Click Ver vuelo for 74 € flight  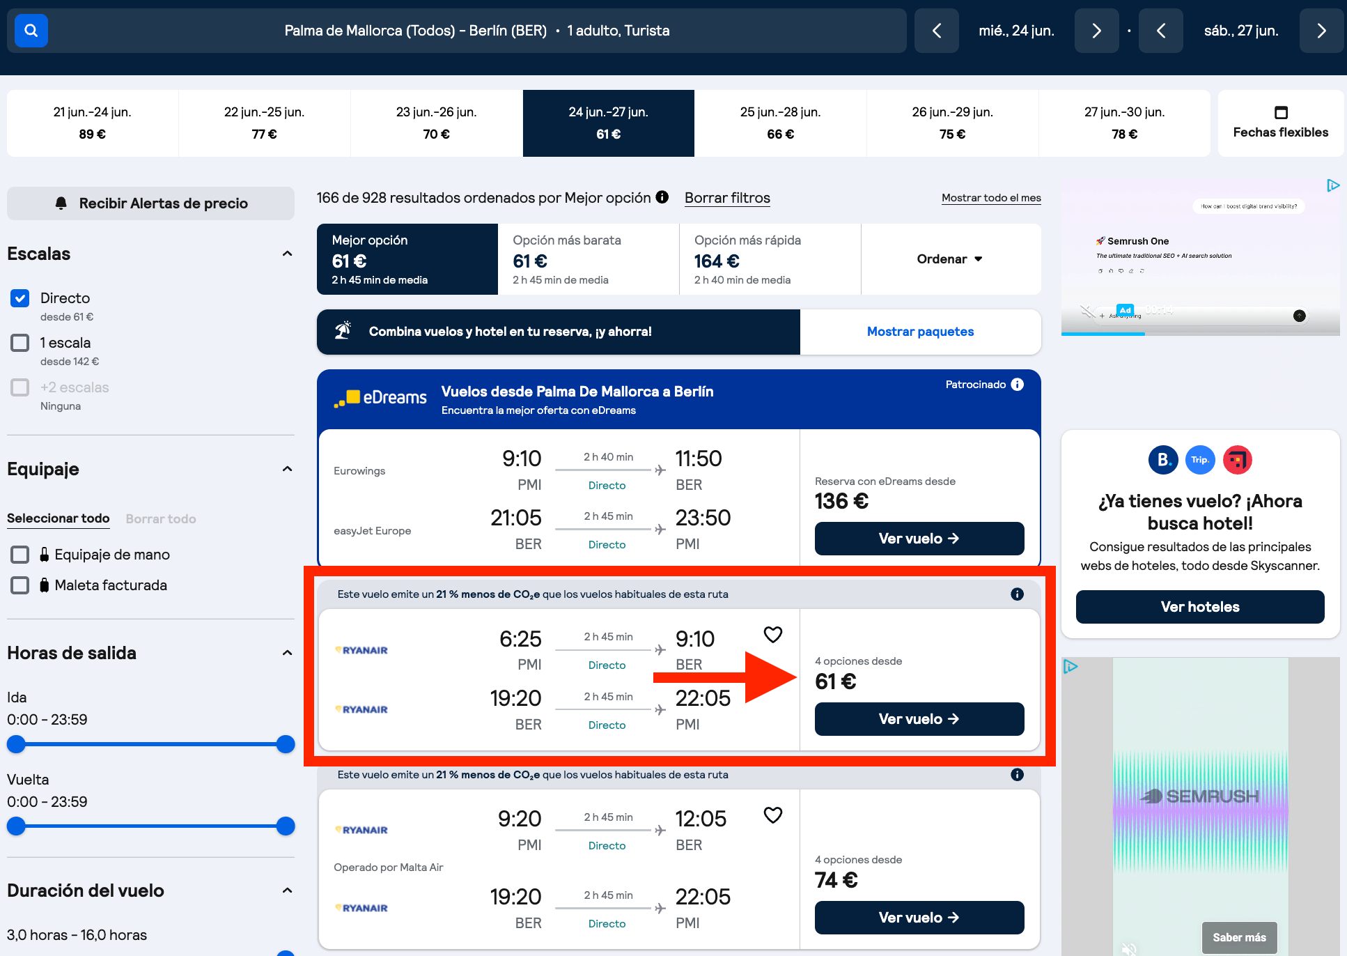coord(919,918)
